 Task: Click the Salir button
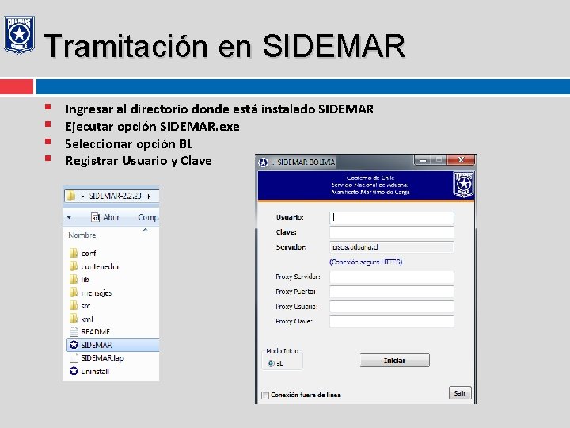point(460,392)
